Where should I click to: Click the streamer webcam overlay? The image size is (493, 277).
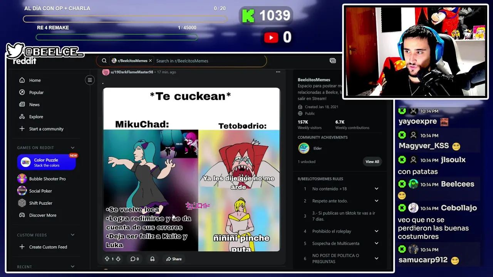point(415,52)
